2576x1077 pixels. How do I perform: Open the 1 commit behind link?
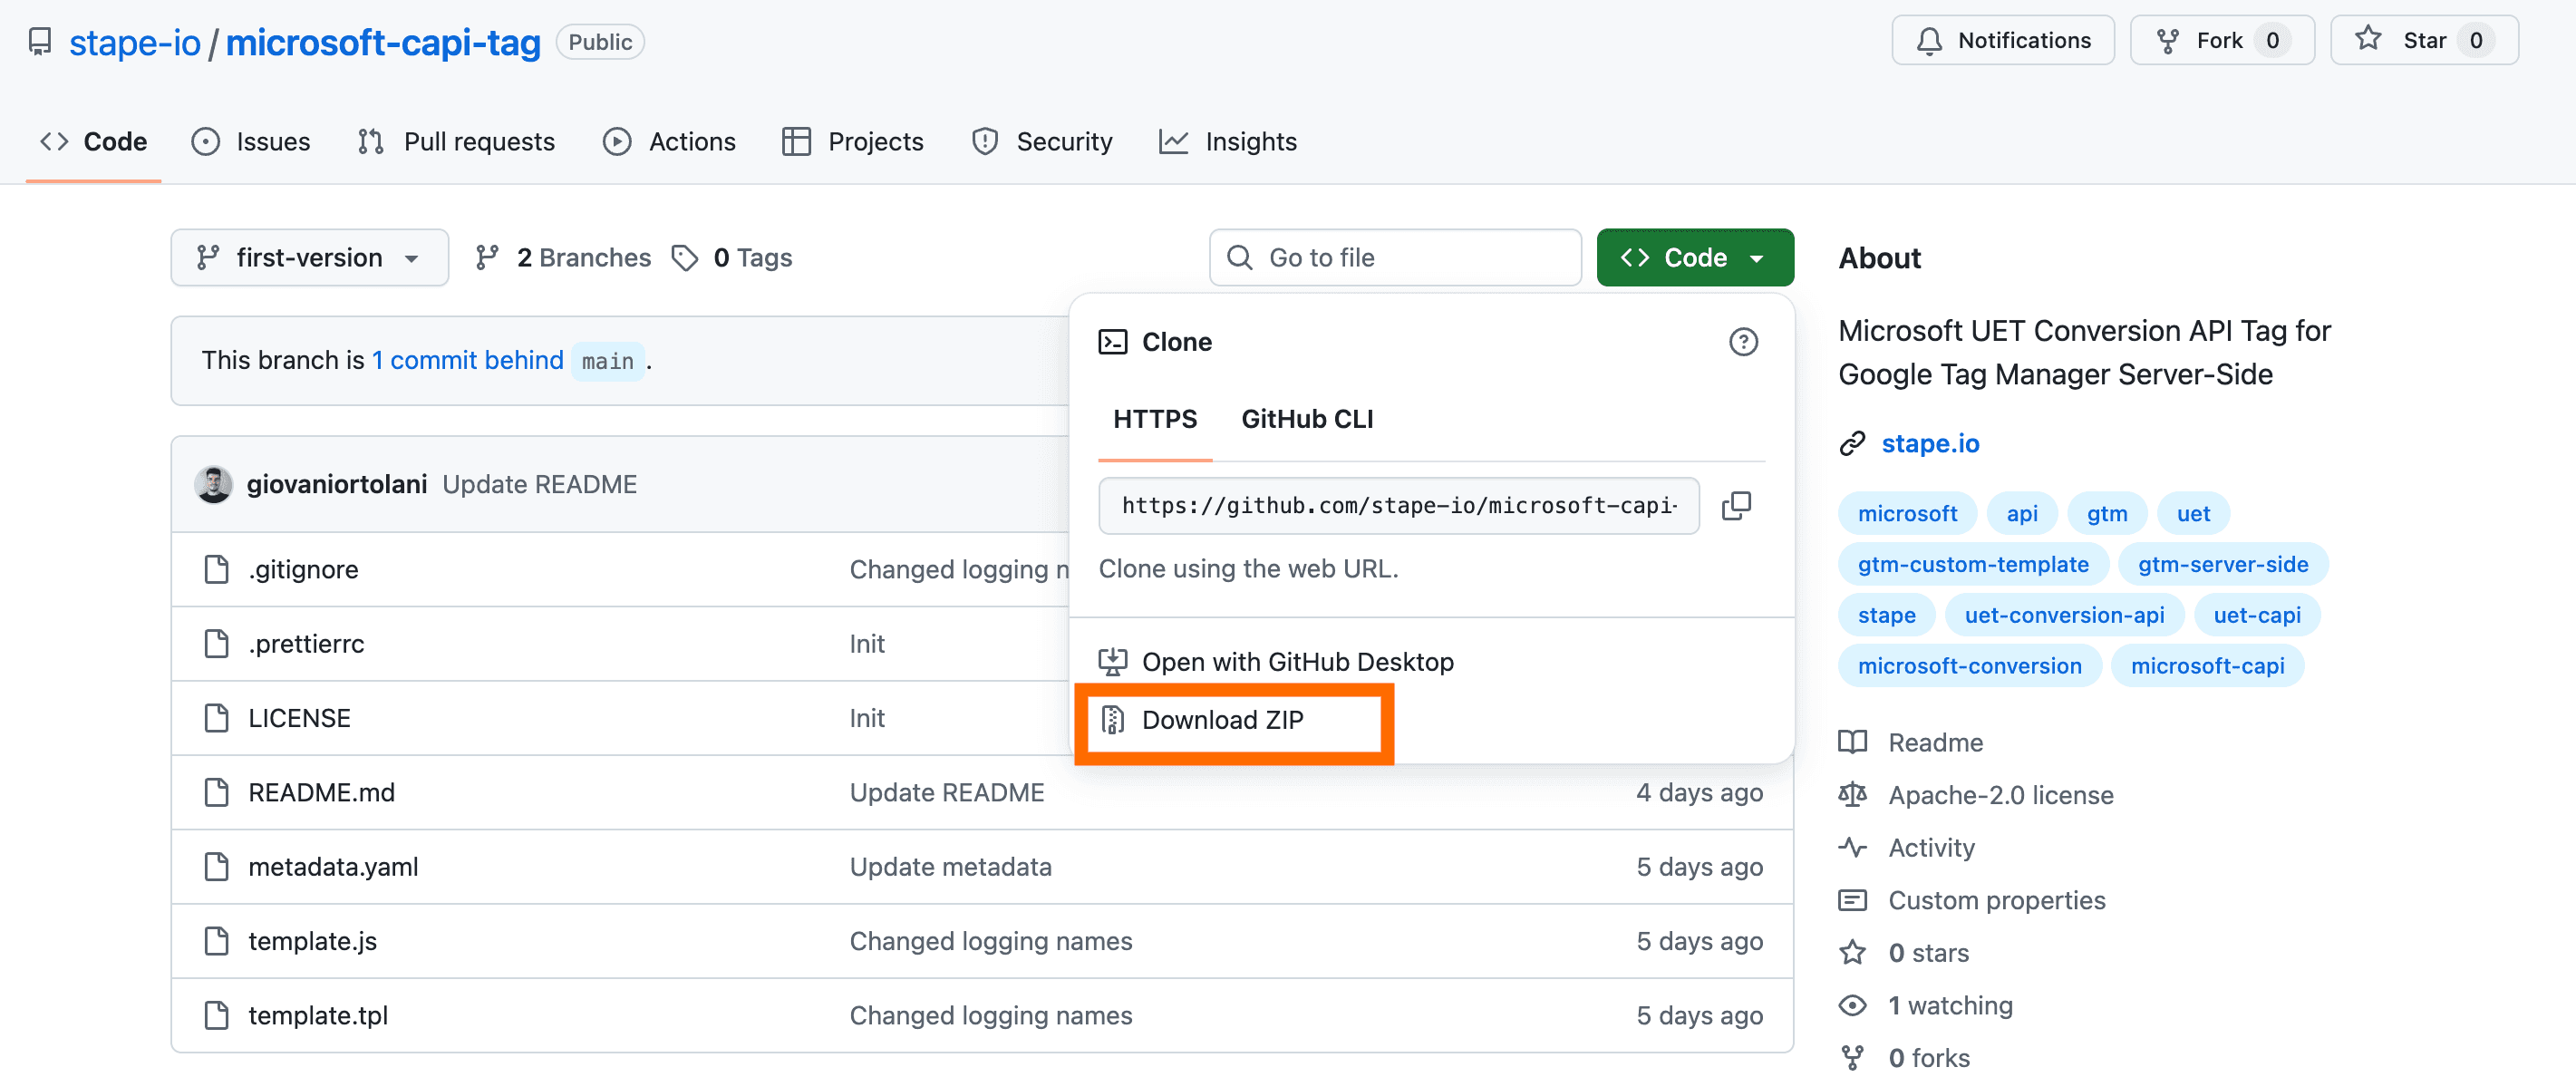click(x=467, y=360)
